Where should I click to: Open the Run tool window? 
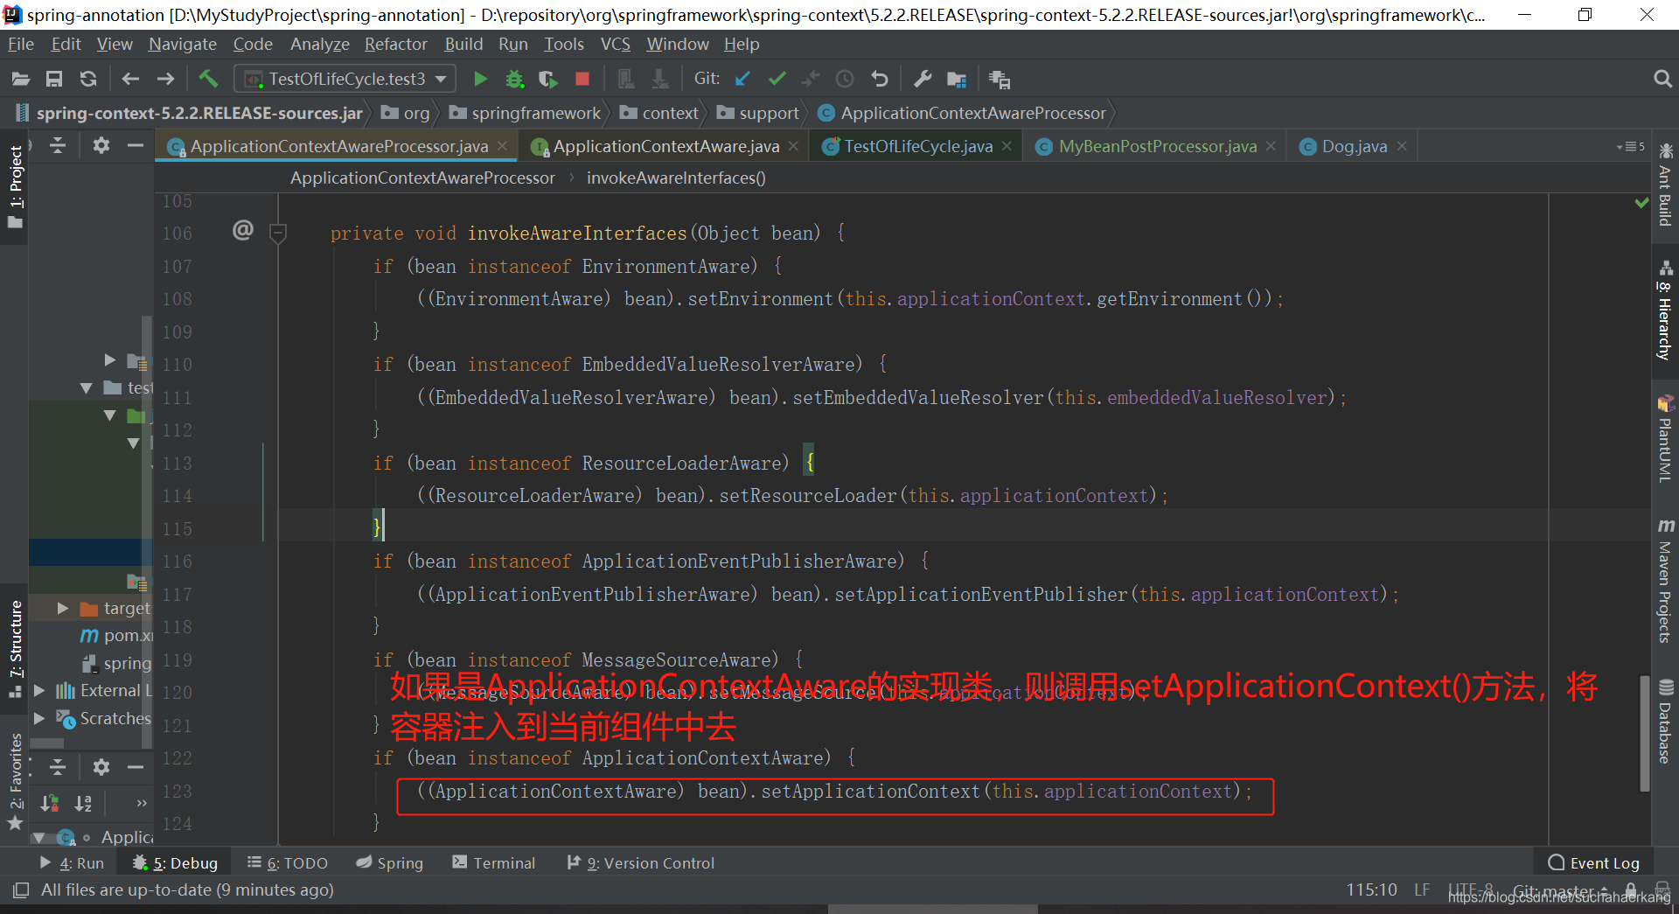(x=72, y=863)
